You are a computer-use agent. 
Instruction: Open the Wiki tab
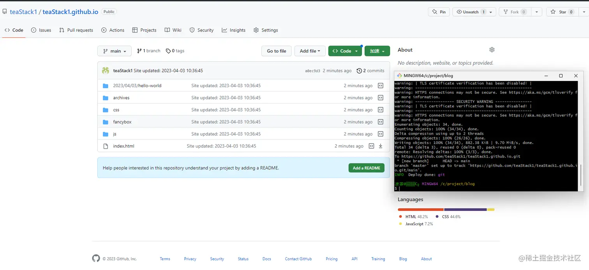[173, 30]
